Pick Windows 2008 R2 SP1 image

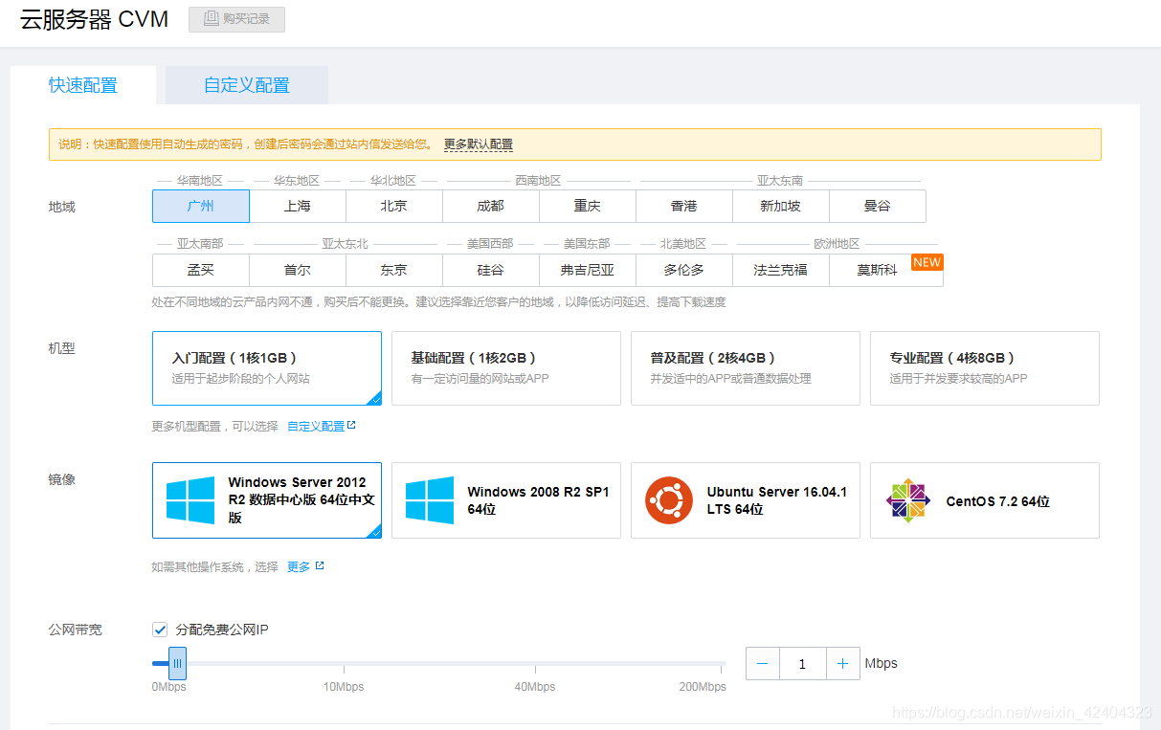pyautogui.click(x=506, y=500)
